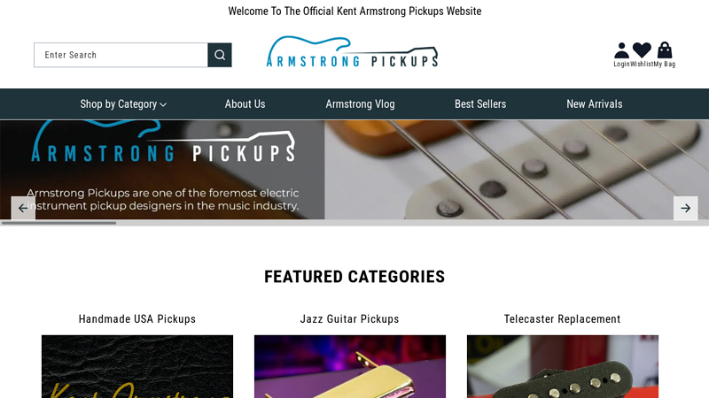Viewport: 709px width, 398px height.
Task: Go to Best Sellers page
Action: pos(480,104)
